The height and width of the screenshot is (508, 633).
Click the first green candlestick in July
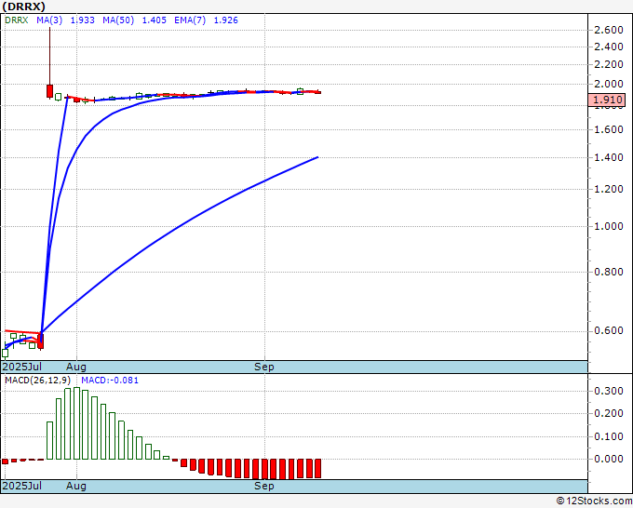click(5, 353)
